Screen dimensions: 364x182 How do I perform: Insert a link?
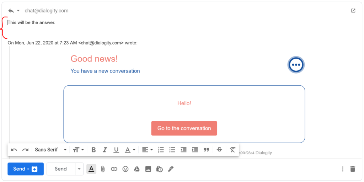click(114, 169)
